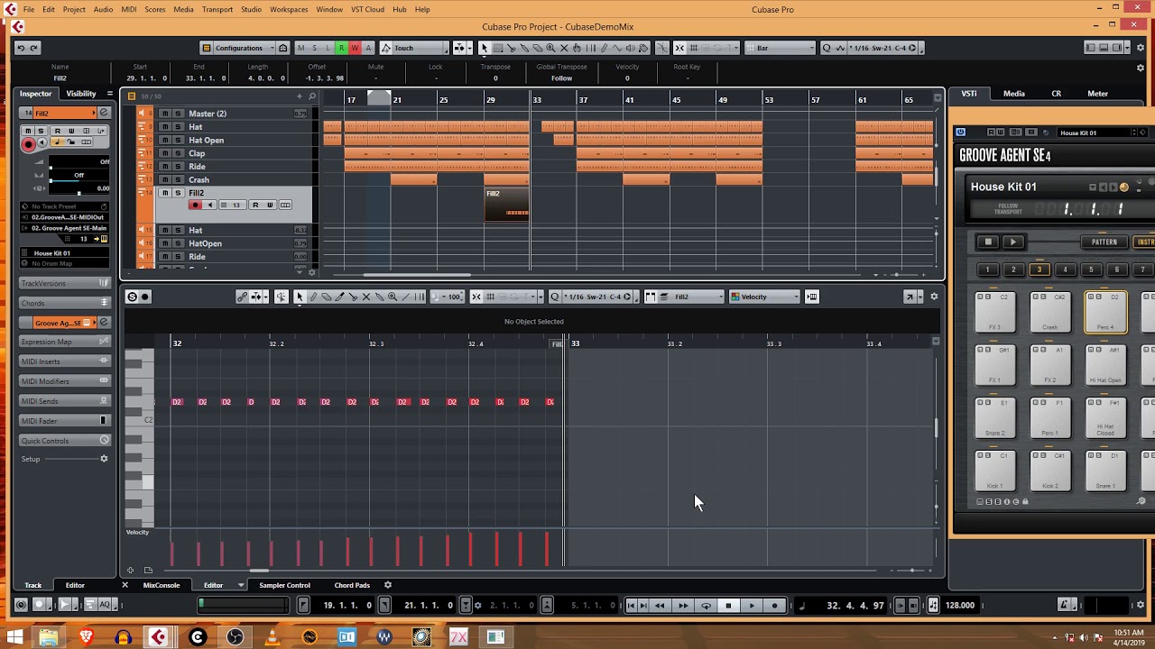Expand the Quick Controls inspector section
The height and width of the screenshot is (649, 1155).
64,441
